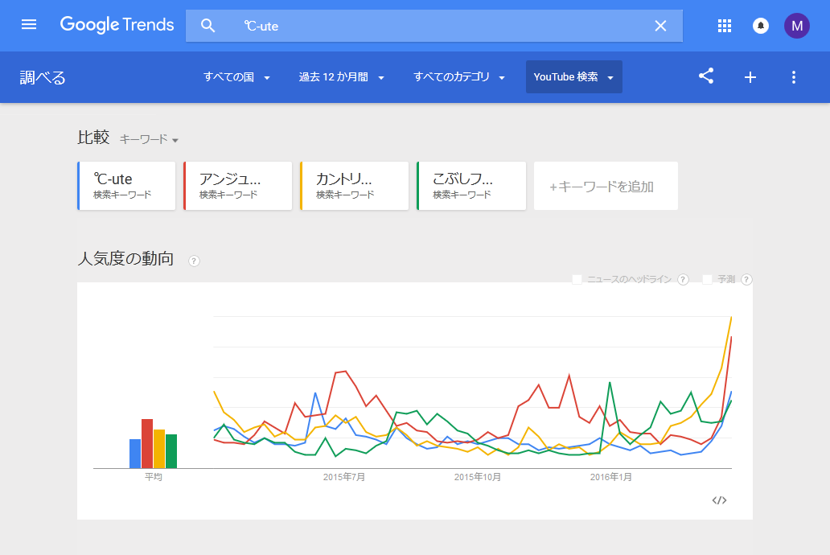Open the キーワード comparison type dropdown
The image size is (830, 555).
pos(149,139)
